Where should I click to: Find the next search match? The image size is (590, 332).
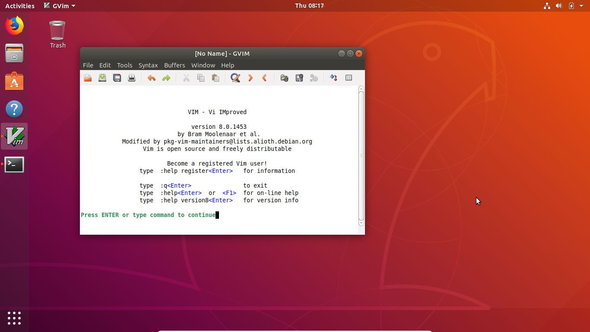click(x=251, y=78)
